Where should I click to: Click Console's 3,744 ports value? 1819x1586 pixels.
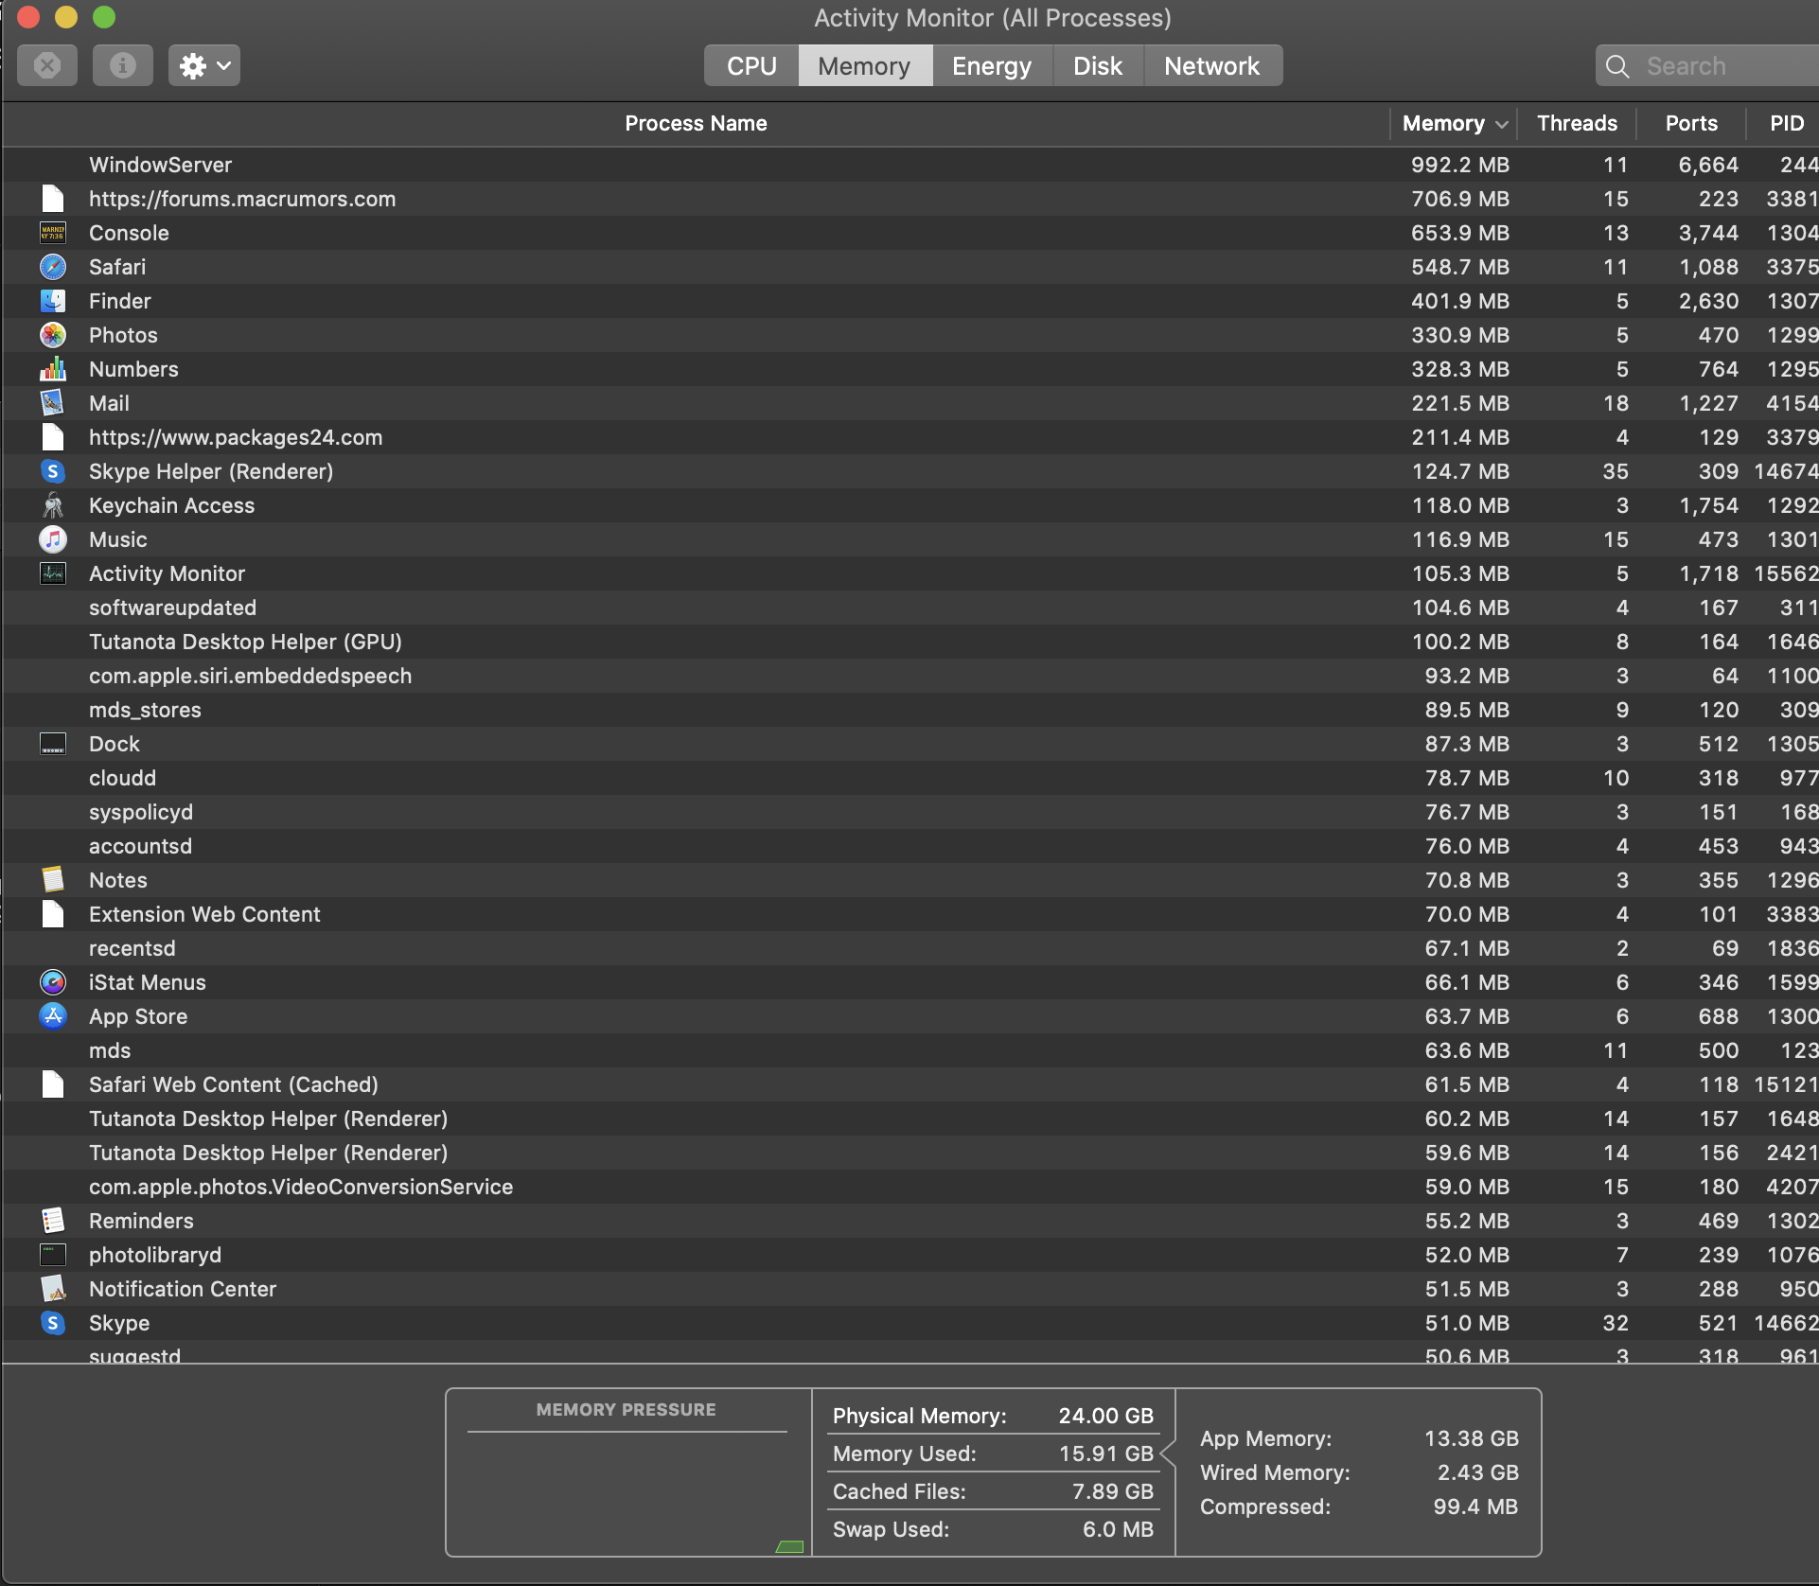point(1708,233)
